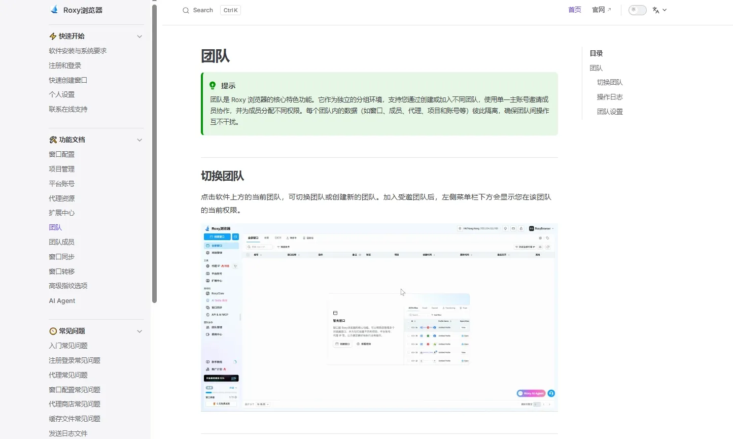The width and height of the screenshot is (733, 439).
Task: Open 联系在线支持 page
Action: pos(68,109)
